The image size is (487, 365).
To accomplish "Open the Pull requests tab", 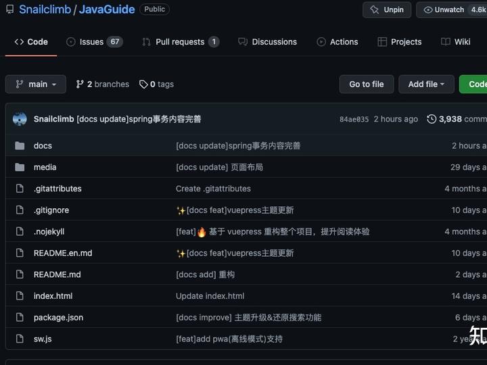I will click(181, 42).
